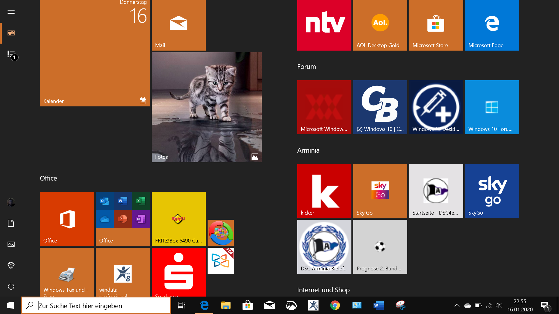Expand the start menu hamburger navigation
Screen dimensions: 559x314
[x=11, y=12]
